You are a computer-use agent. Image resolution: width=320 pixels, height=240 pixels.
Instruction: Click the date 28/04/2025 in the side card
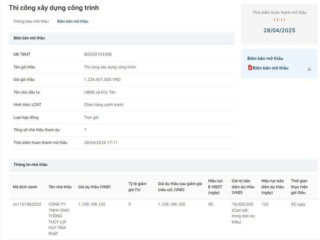(x=279, y=30)
